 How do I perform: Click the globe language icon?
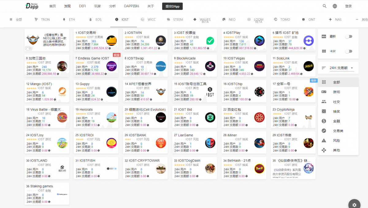335,6
